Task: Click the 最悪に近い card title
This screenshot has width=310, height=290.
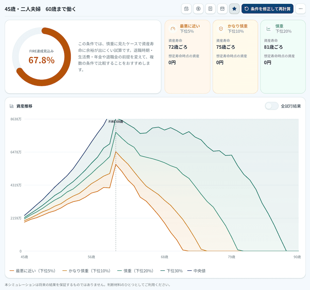Action: pyautogui.click(x=190, y=26)
